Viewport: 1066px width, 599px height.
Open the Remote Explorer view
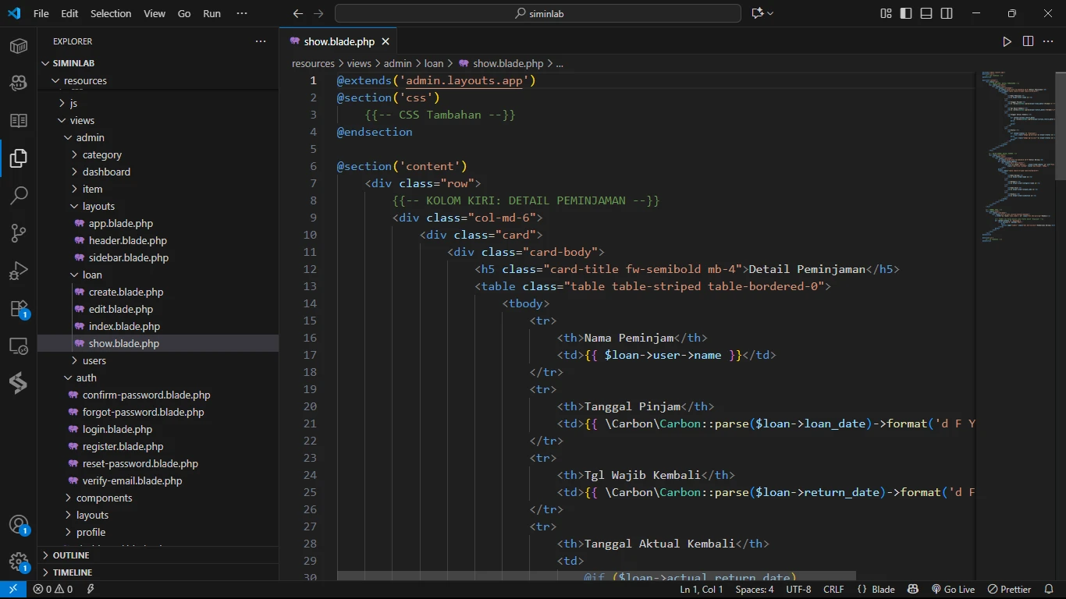pos(19,346)
